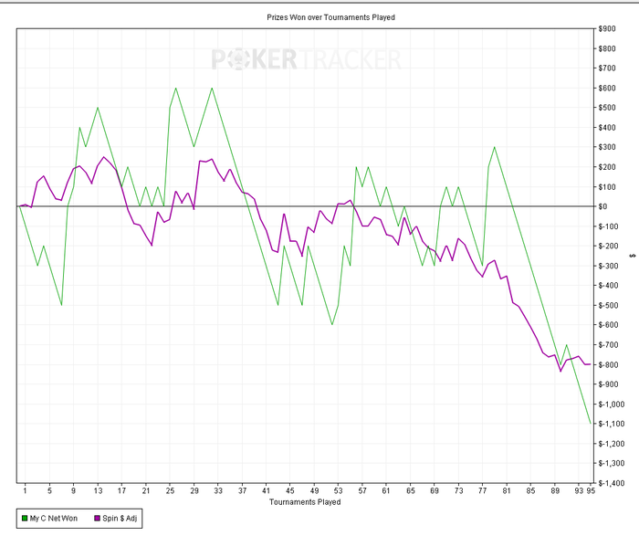Click the $300 value on the Y axis
The image size is (639, 536).
(x=607, y=147)
